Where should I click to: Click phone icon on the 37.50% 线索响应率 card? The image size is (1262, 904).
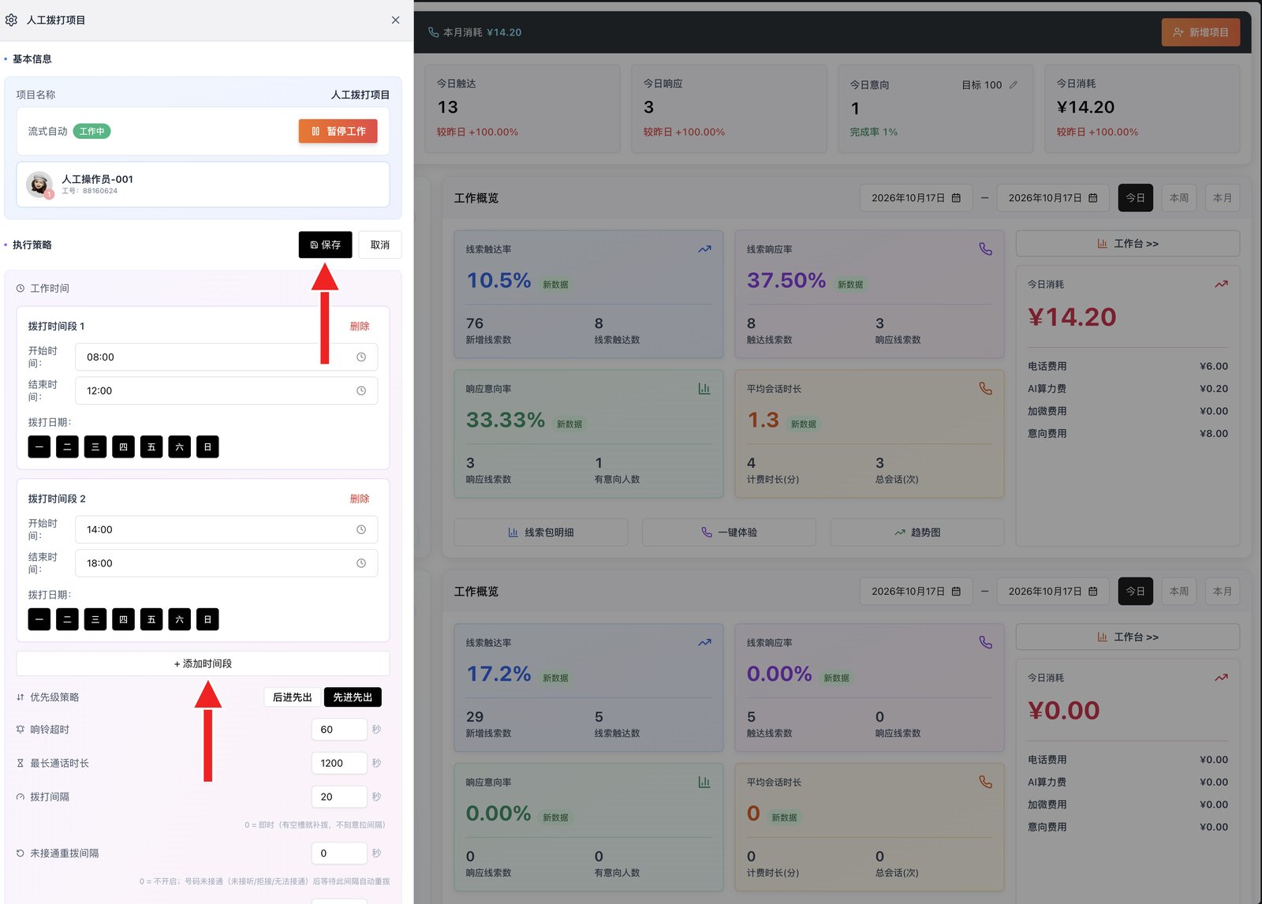pyautogui.click(x=985, y=248)
